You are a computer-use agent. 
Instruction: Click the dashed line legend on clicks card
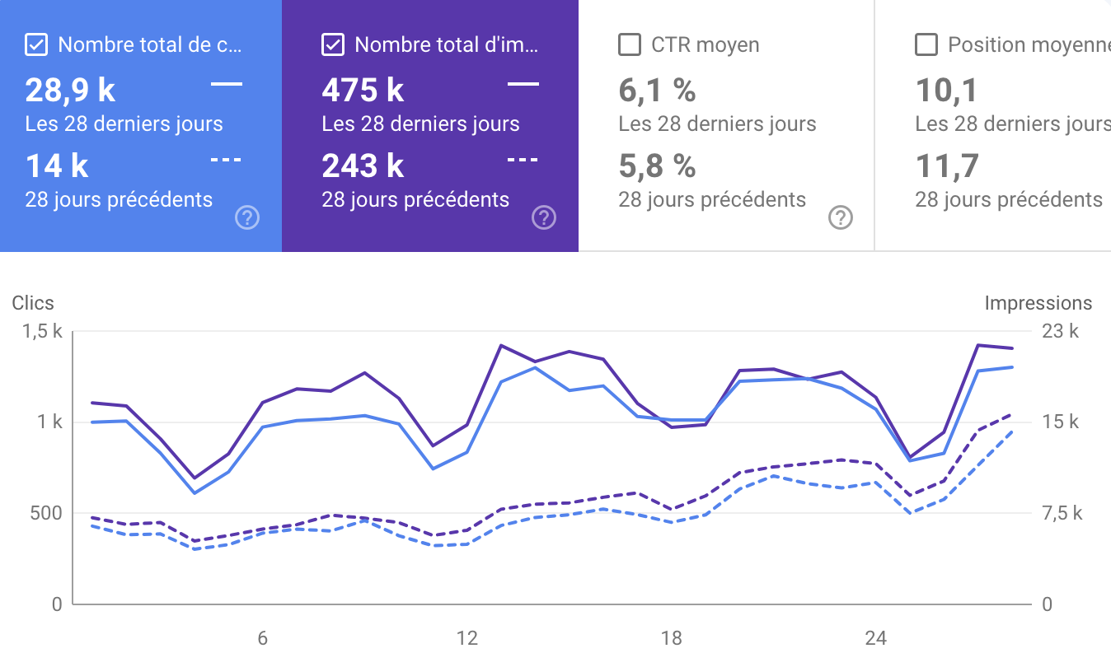click(227, 160)
